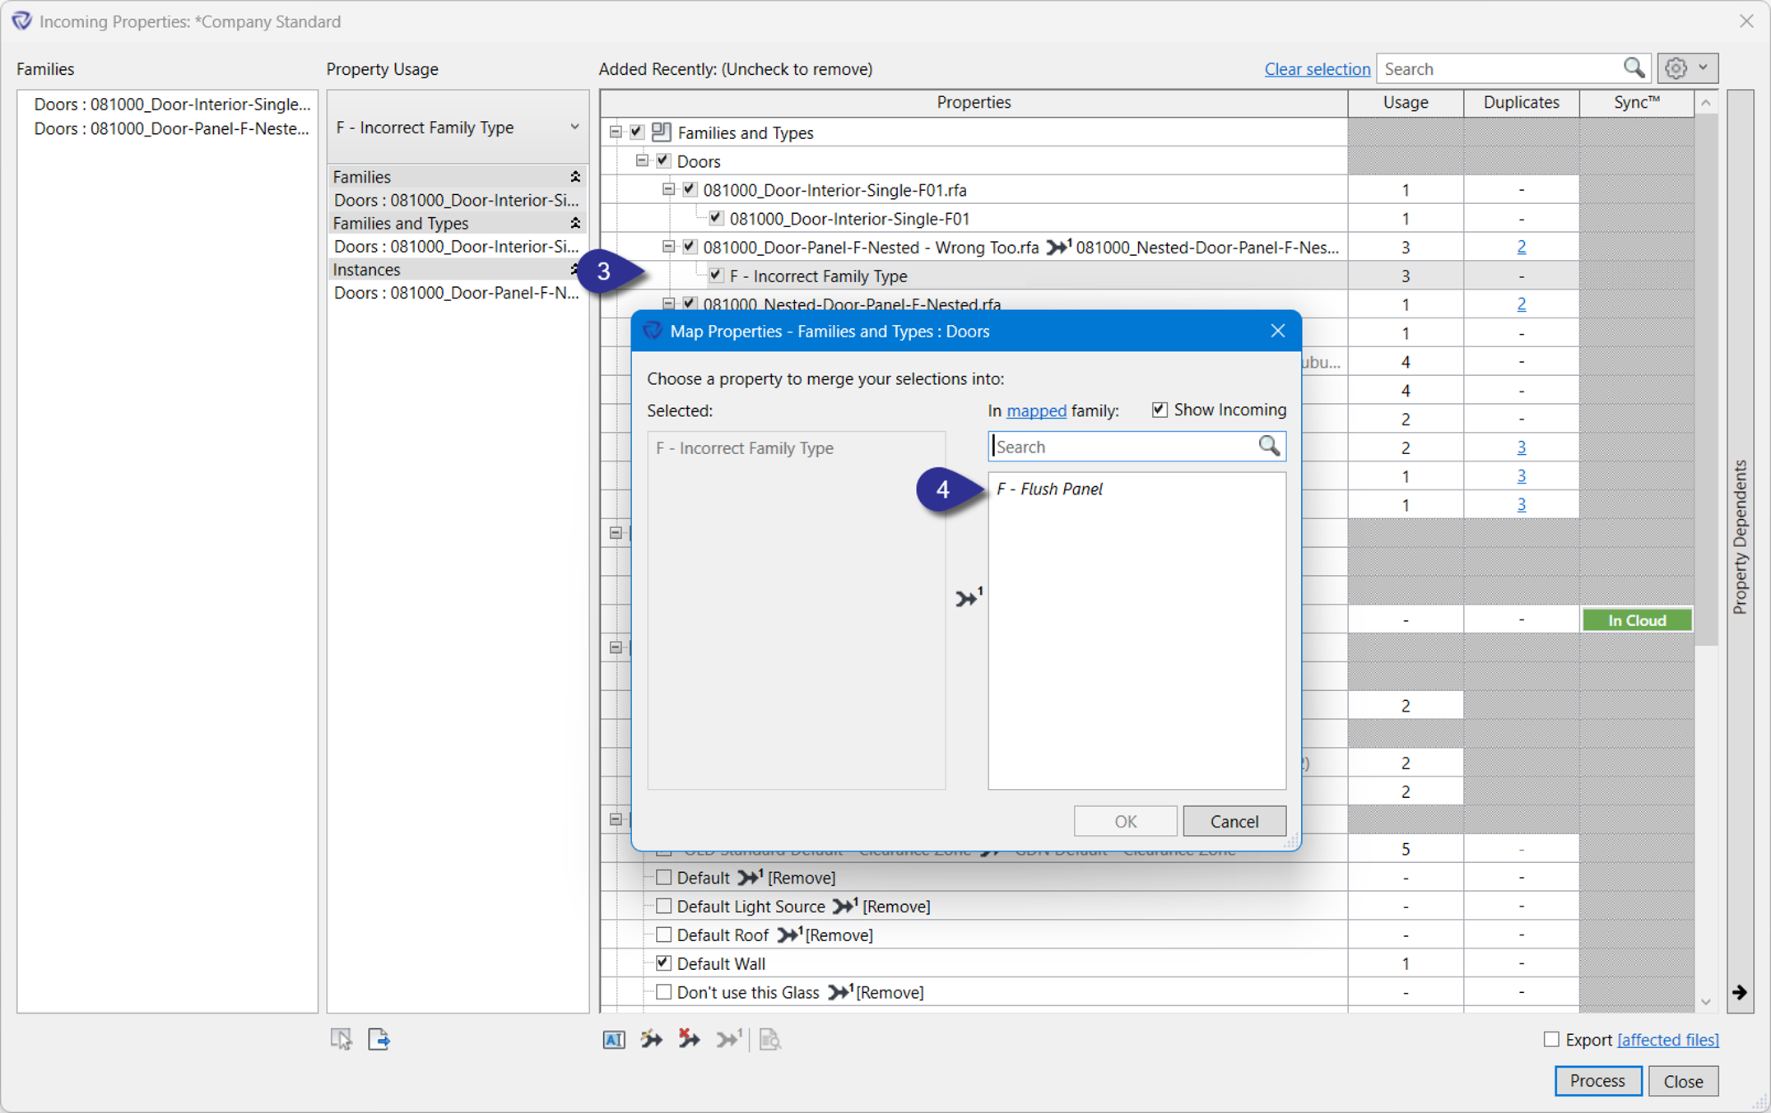Click the OK button in the Map Properties dialog

tap(1125, 821)
